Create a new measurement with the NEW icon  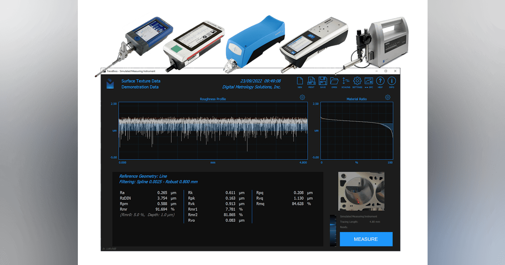tap(300, 80)
